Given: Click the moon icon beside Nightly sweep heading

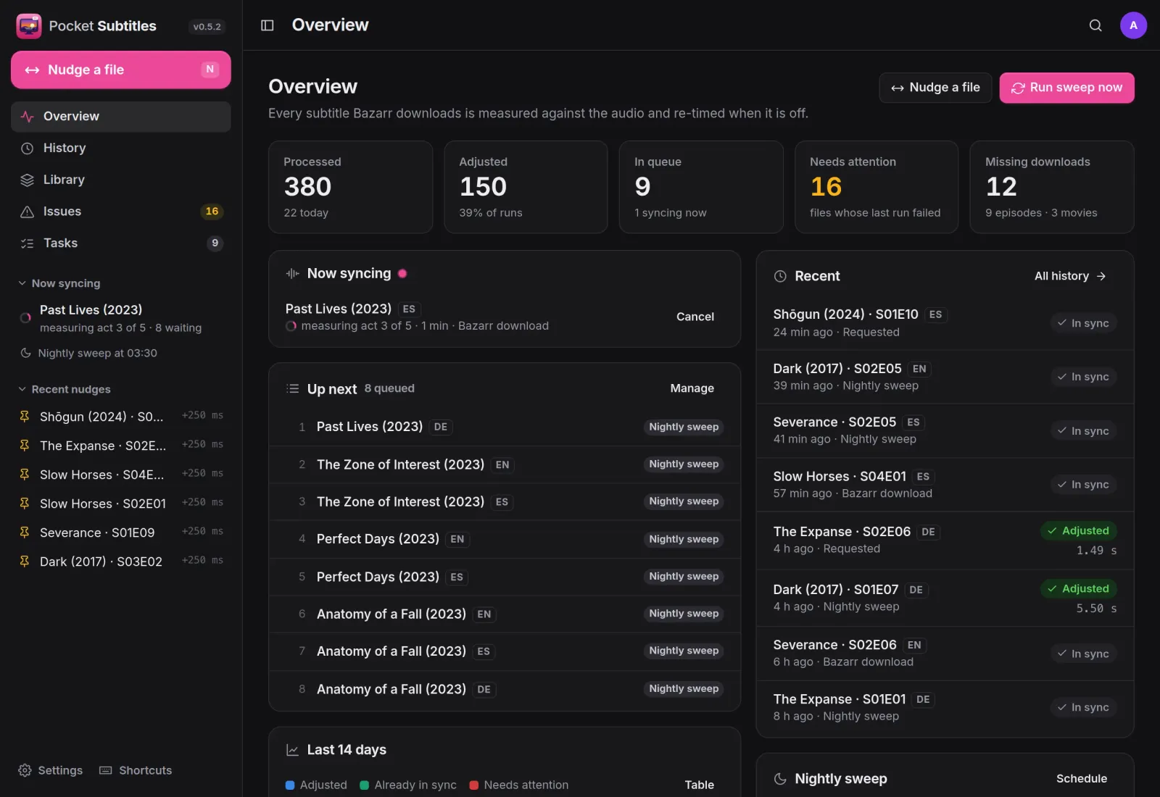Looking at the screenshot, I should coord(780,779).
